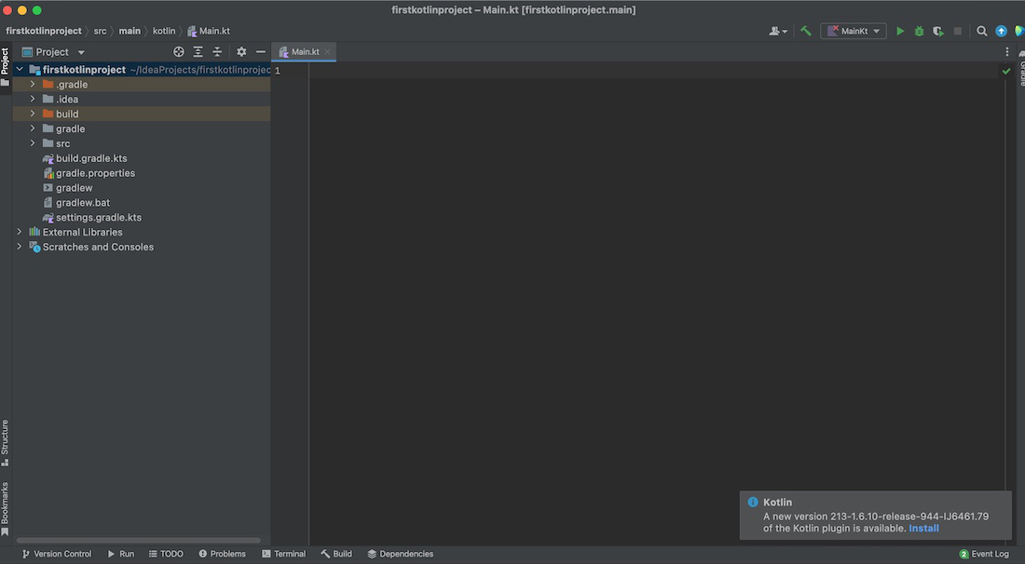Viewport: 1025px width, 564px height.
Task: Expand the gradle folder
Action: pos(33,128)
